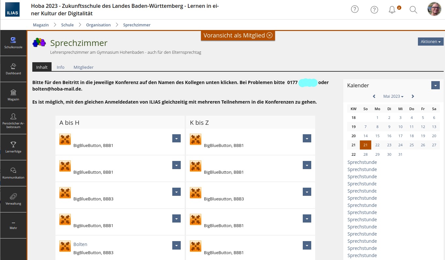Click the notifications bell icon
Screen dimensions: 445x260
392,10
